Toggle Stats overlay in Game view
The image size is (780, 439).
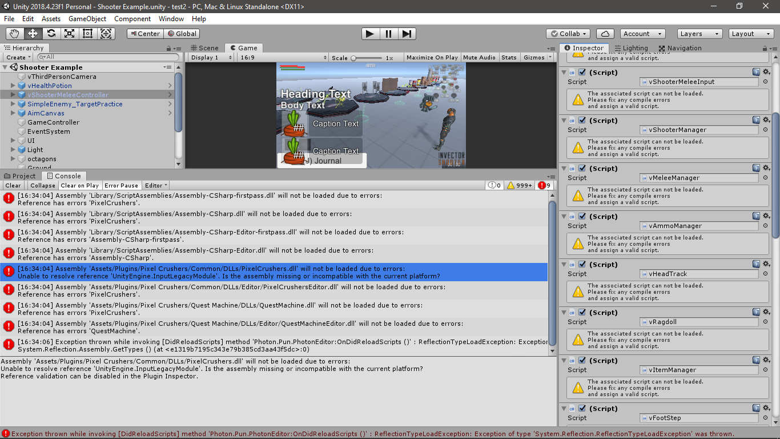(509, 57)
